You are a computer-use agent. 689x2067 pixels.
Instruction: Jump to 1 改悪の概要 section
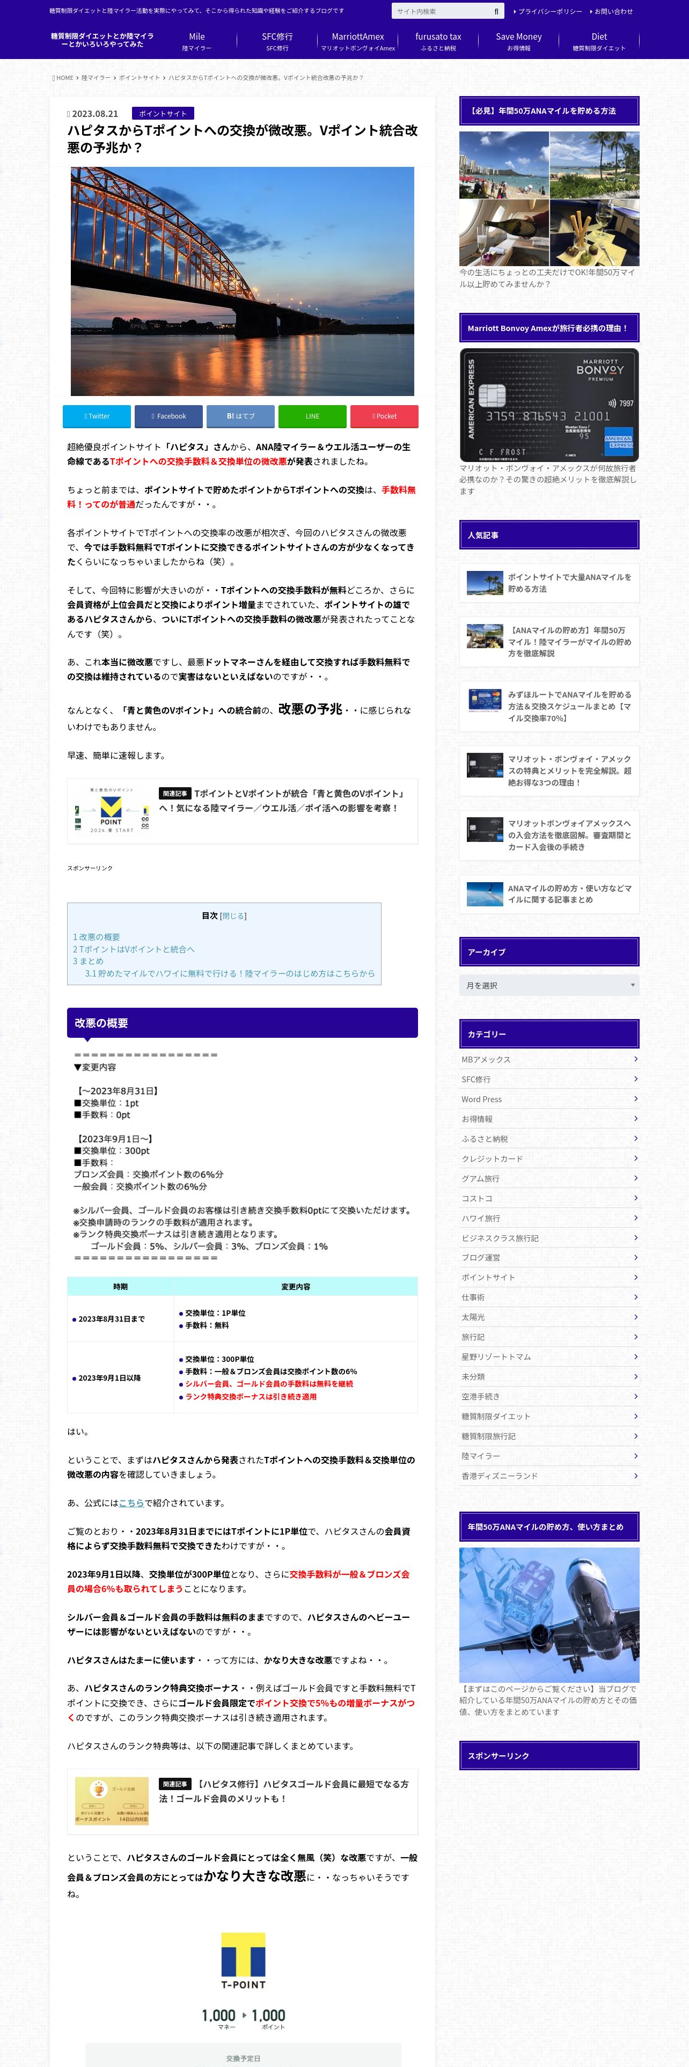pos(96,936)
